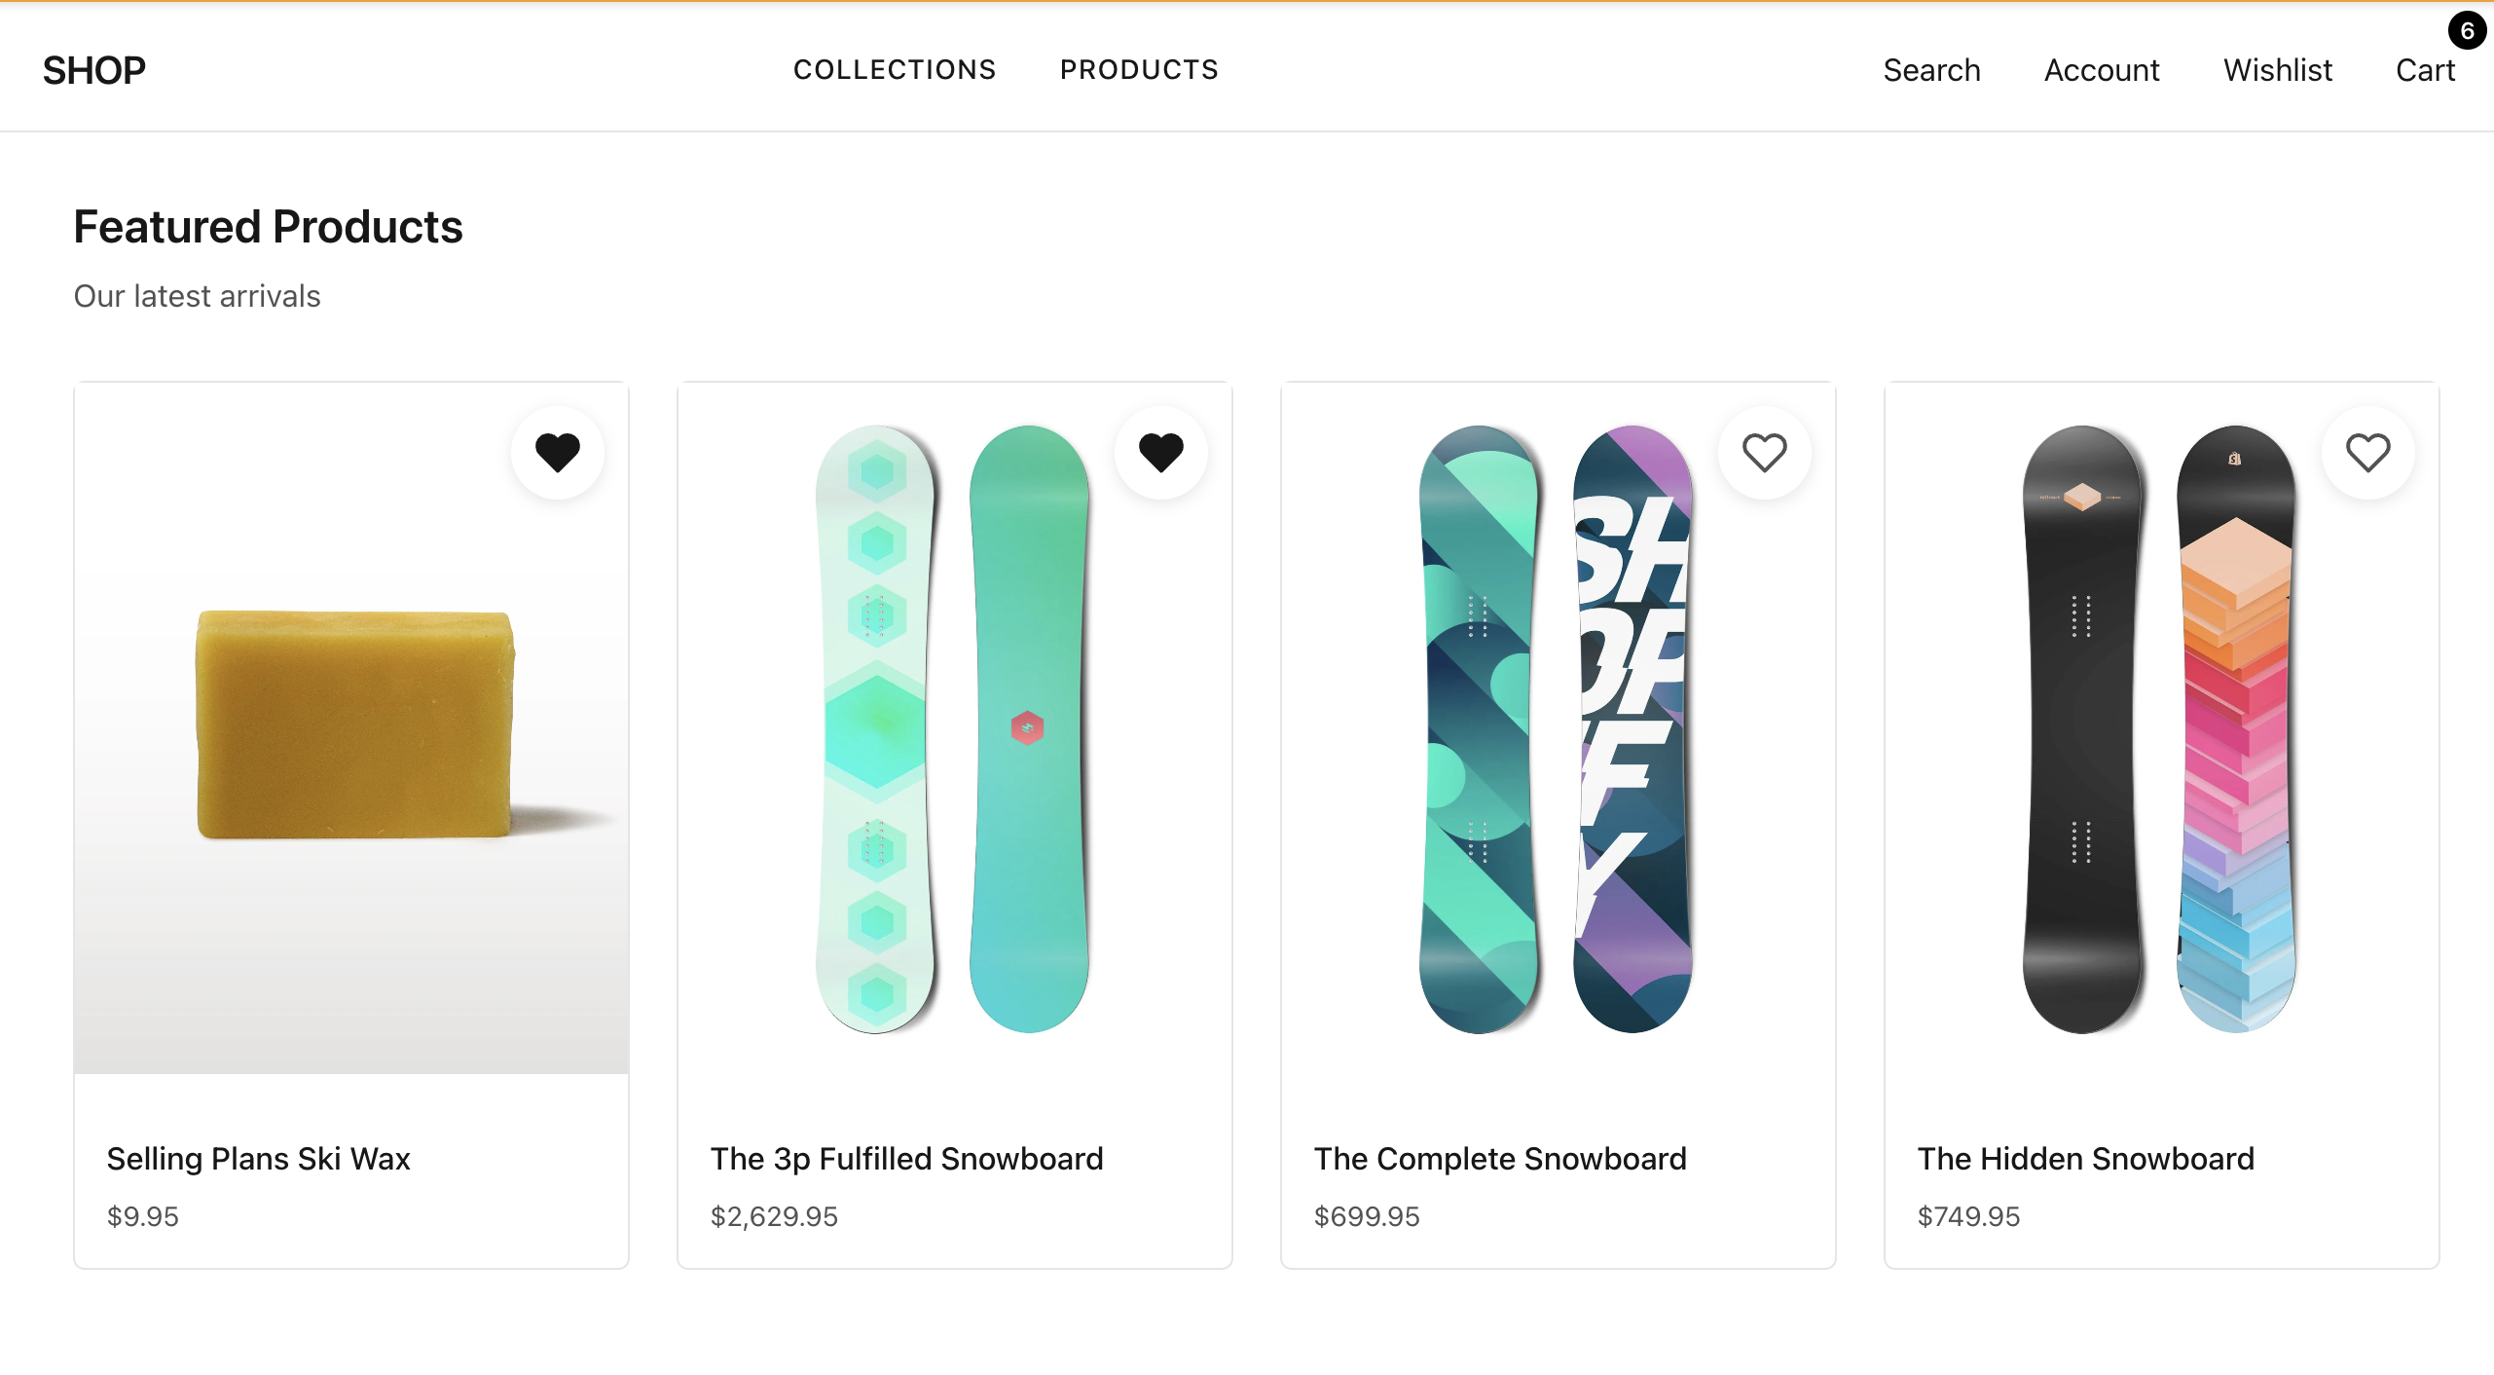Open the Search function
2494x1375 pixels.
pyautogui.click(x=1931, y=69)
